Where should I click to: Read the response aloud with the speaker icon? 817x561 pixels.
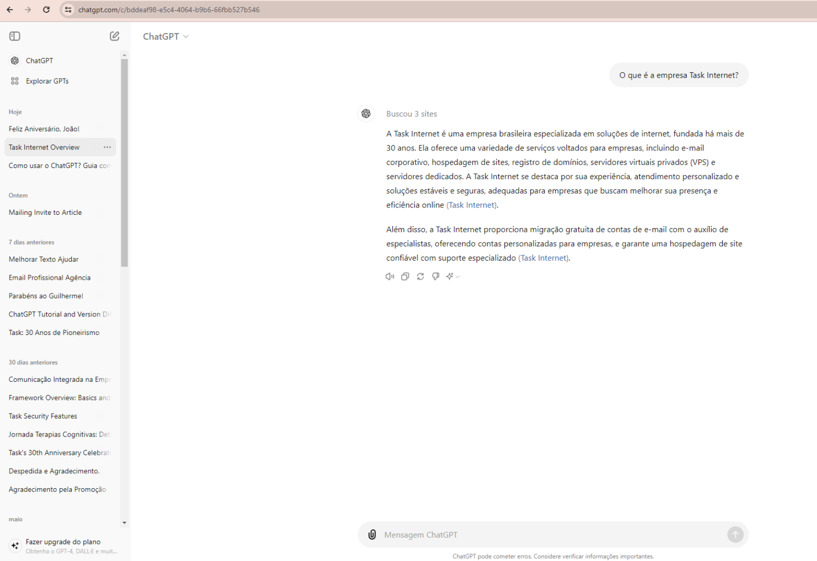pos(390,277)
